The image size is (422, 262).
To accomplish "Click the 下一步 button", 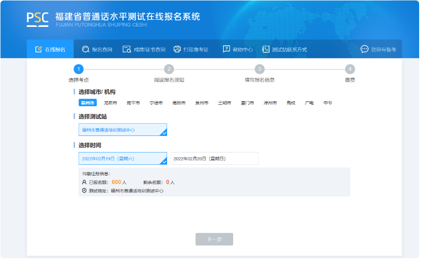I will (x=214, y=239).
